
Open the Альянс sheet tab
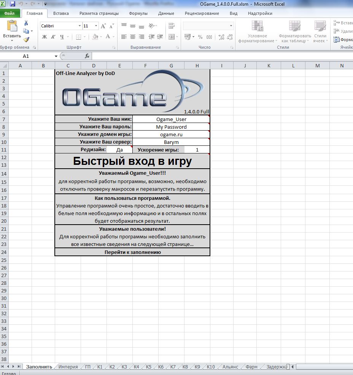(231, 367)
